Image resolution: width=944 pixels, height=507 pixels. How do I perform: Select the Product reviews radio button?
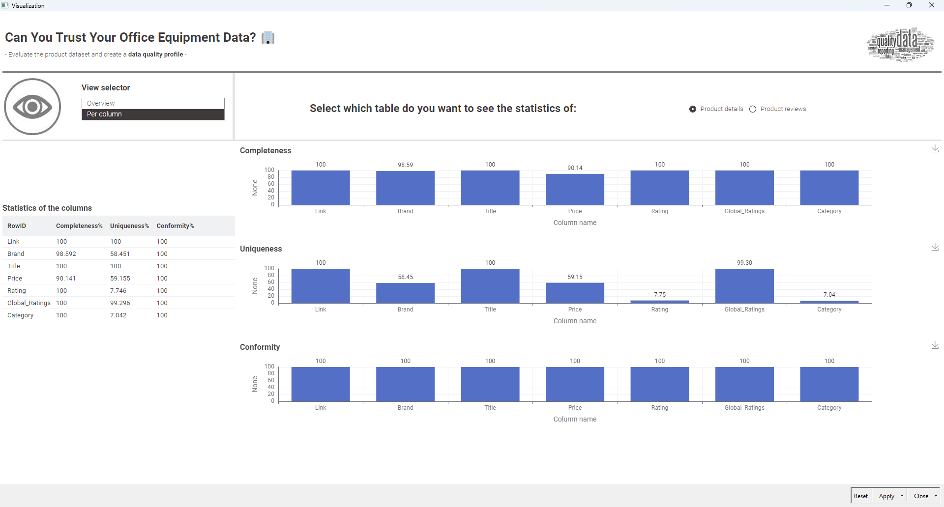pos(753,109)
